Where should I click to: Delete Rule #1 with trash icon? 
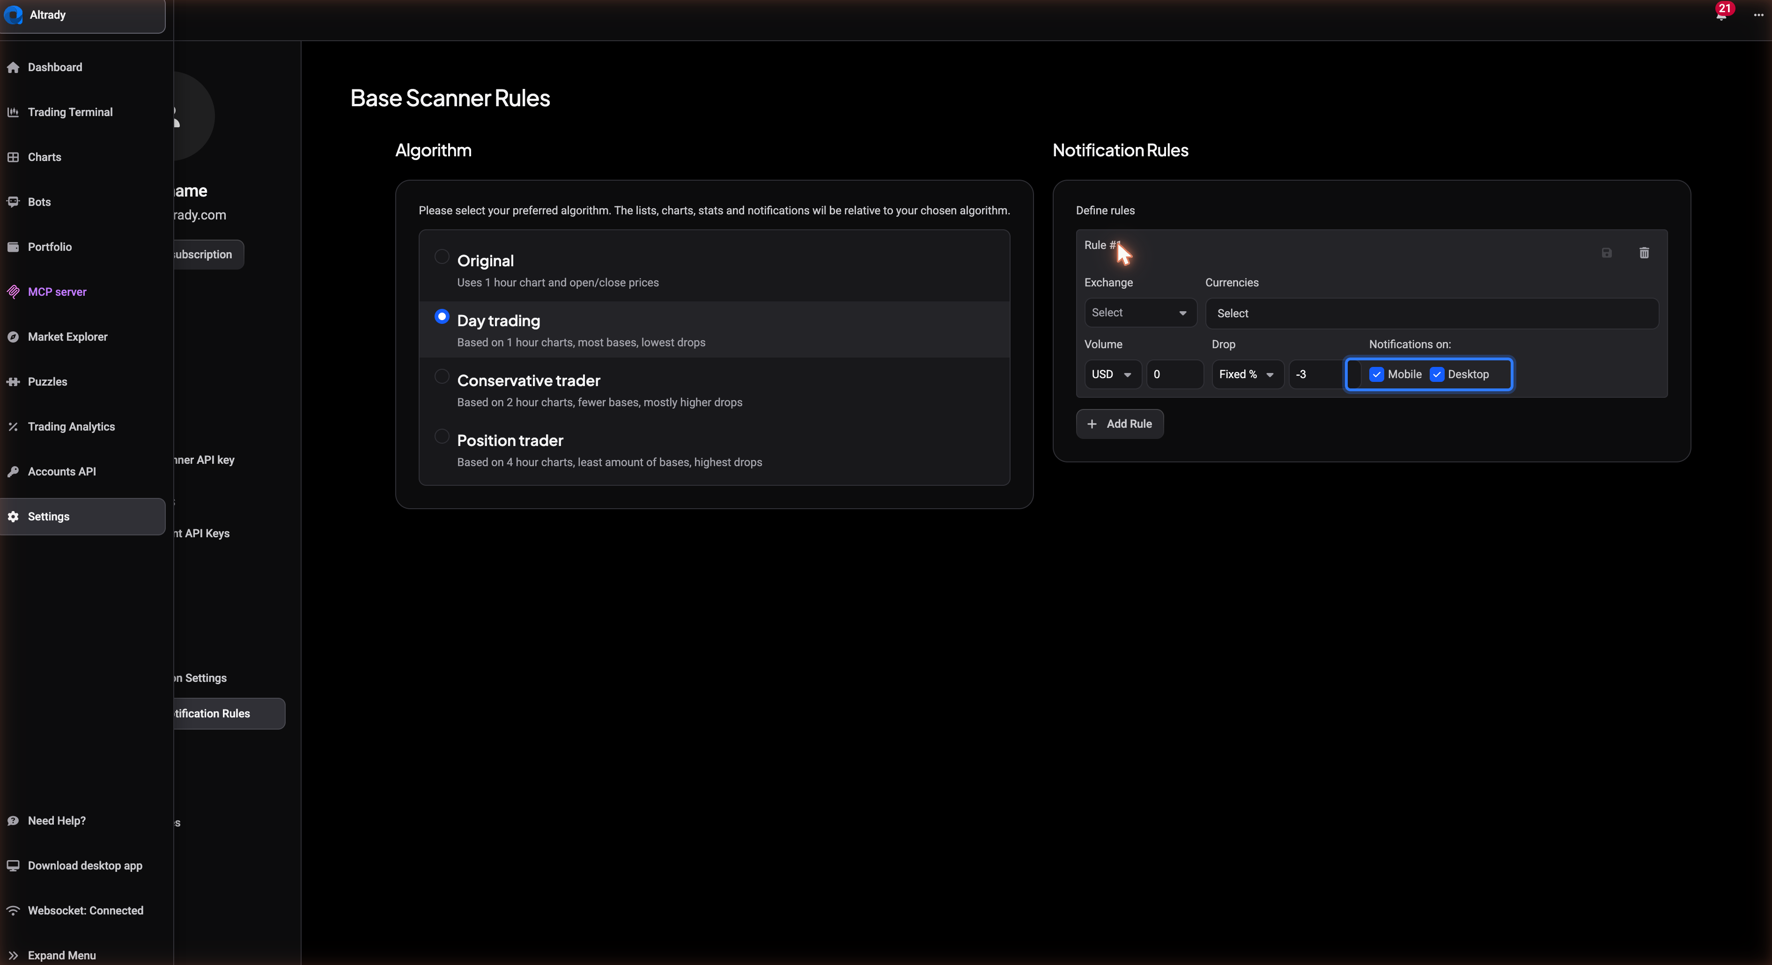1644,253
